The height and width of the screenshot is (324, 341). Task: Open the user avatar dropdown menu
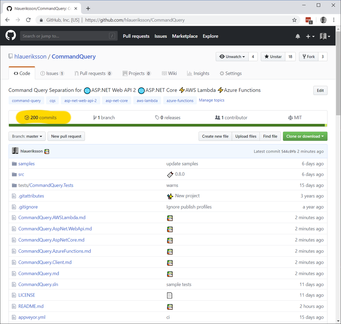(x=325, y=36)
